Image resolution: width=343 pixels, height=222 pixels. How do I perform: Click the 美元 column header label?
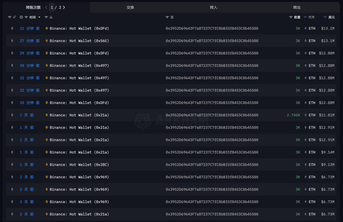tap(332, 17)
